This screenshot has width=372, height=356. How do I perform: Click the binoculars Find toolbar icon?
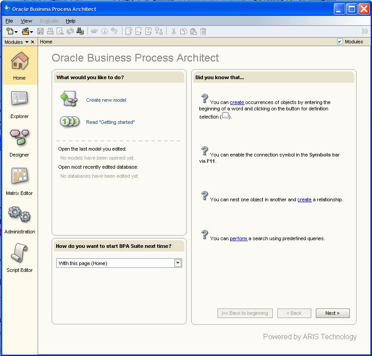pyautogui.click(x=80, y=31)
